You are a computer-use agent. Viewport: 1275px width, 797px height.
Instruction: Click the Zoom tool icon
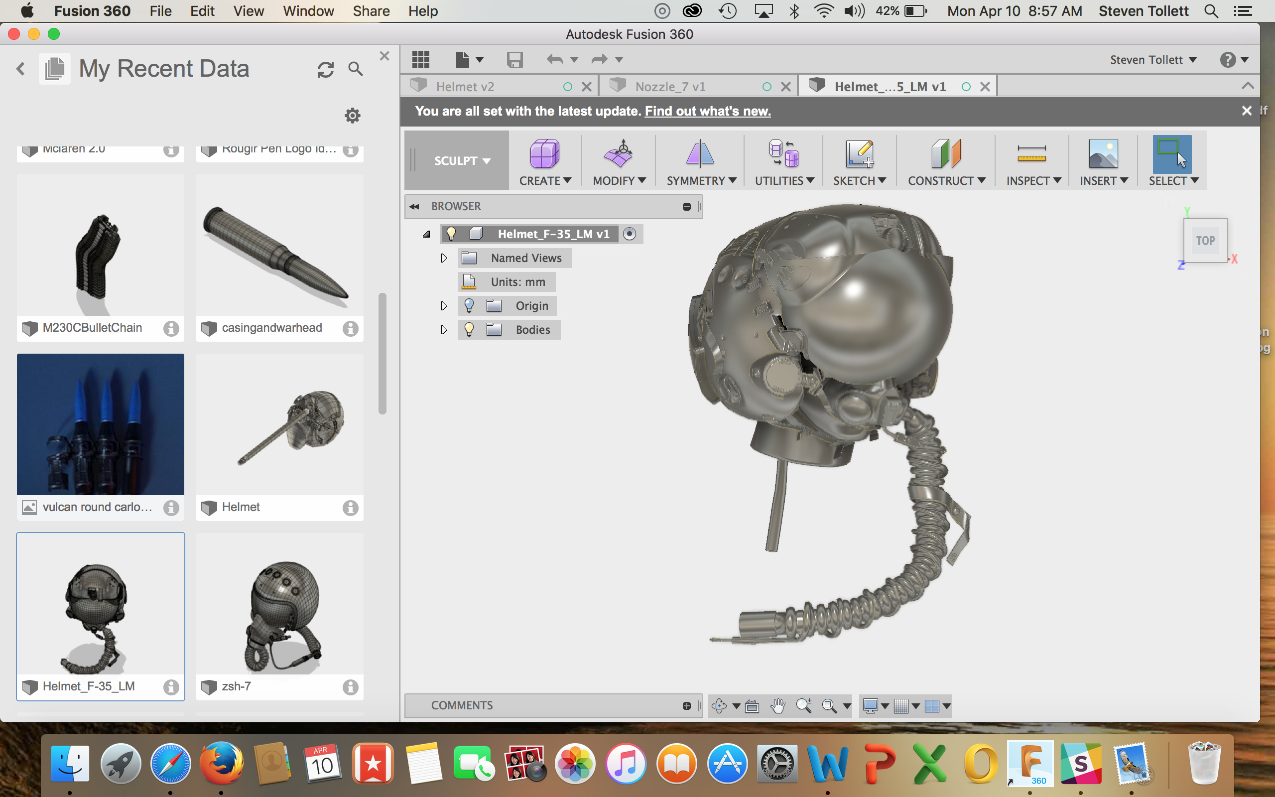(804, 705)
